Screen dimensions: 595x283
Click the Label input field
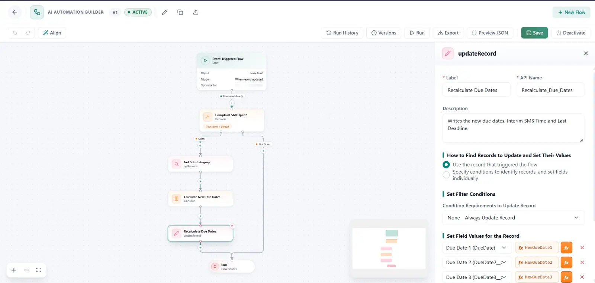[x=476, y=90]
